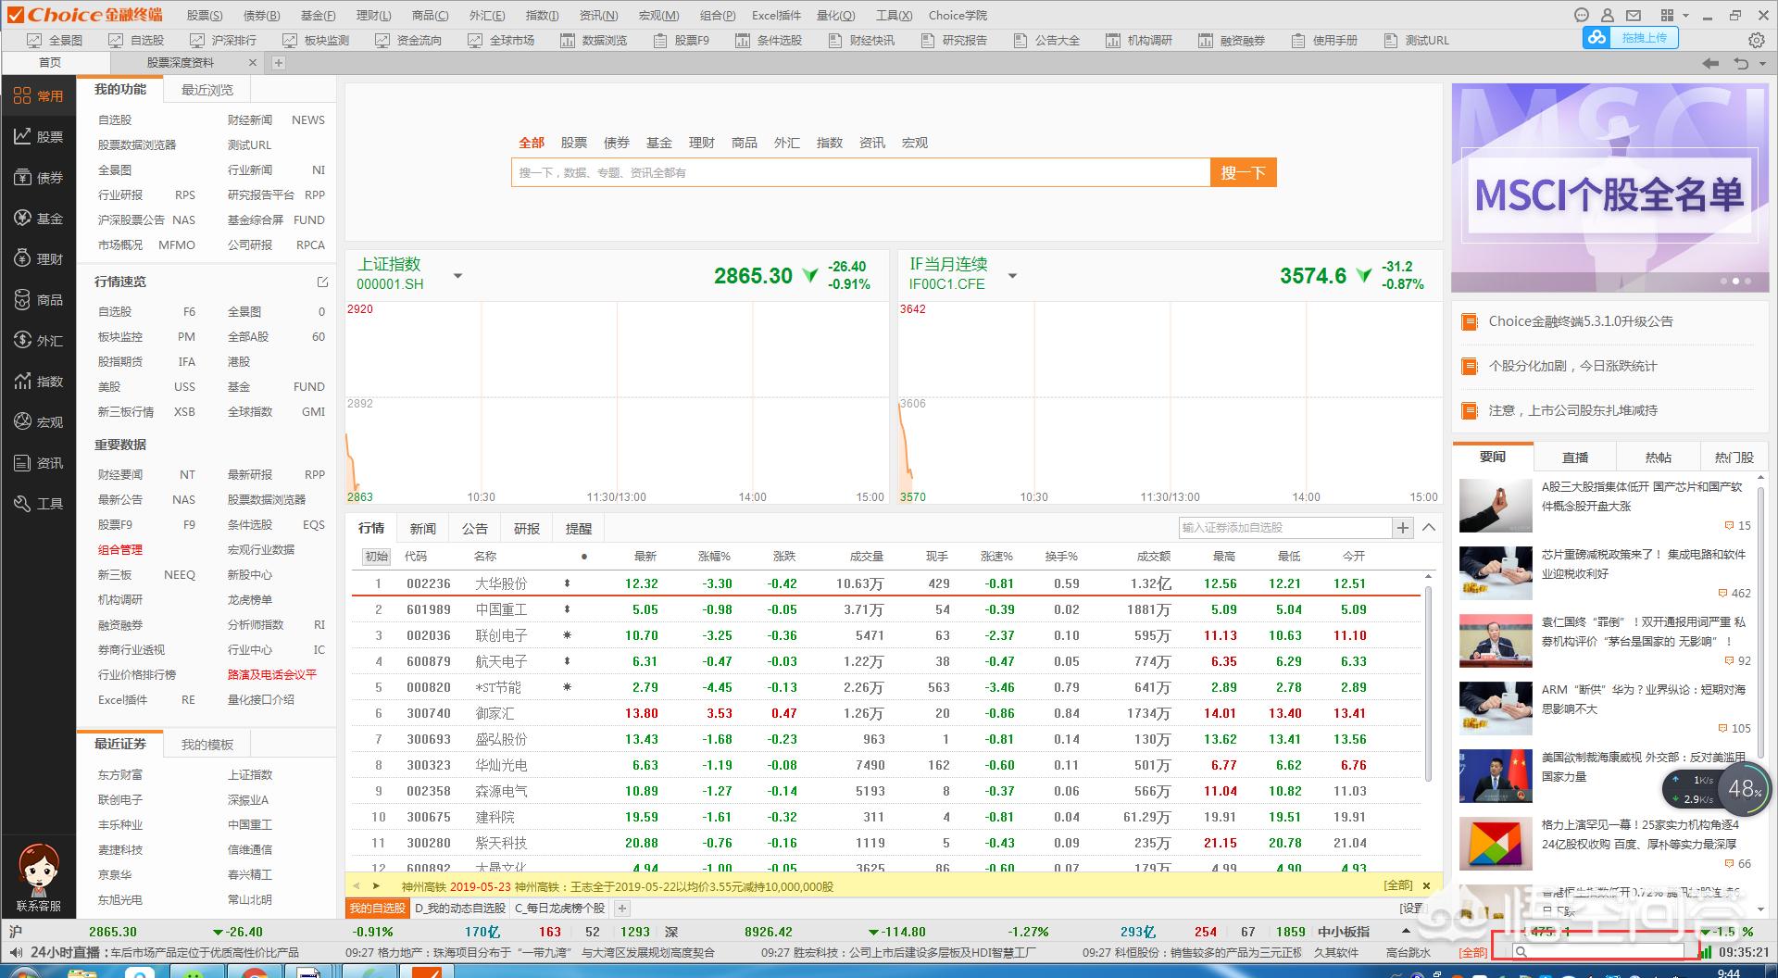Open the chat message bubble icon
Screen dimensions: 1778x978
(1582, 15)
